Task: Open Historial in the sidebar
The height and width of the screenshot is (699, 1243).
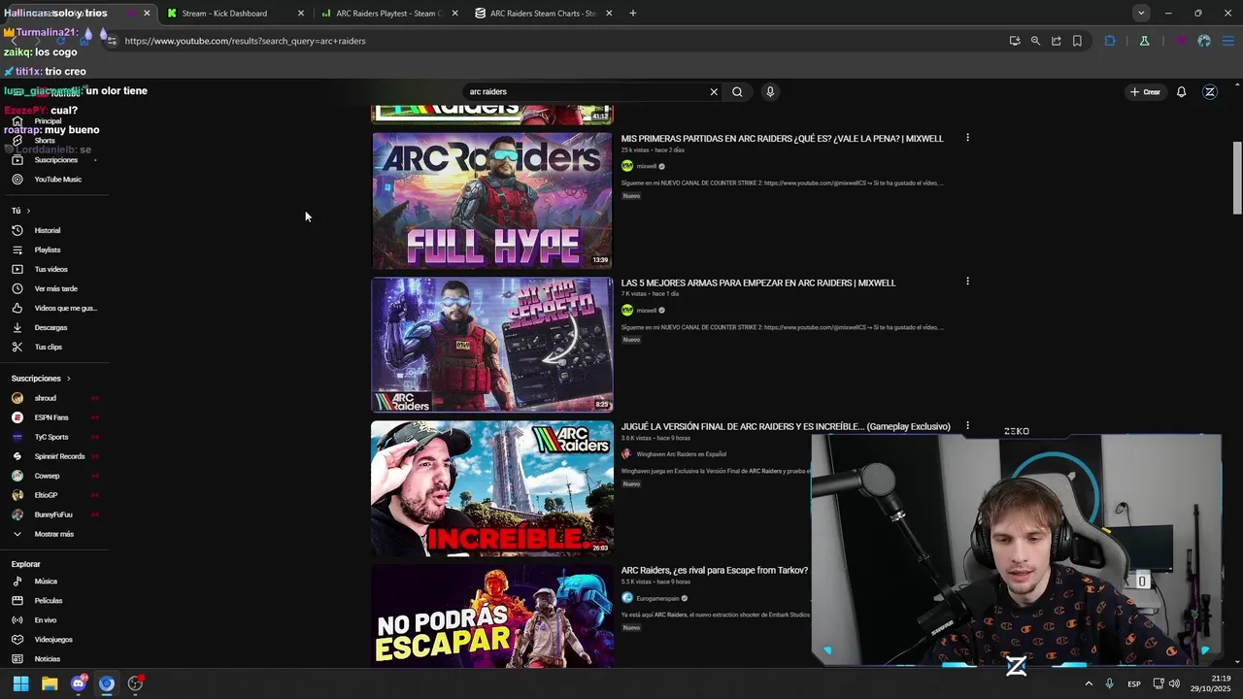Action: [x=47, y=230]
